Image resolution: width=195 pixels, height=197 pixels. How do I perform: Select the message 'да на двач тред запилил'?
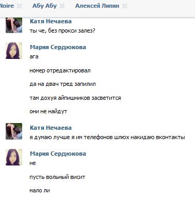tap(62, 84)
